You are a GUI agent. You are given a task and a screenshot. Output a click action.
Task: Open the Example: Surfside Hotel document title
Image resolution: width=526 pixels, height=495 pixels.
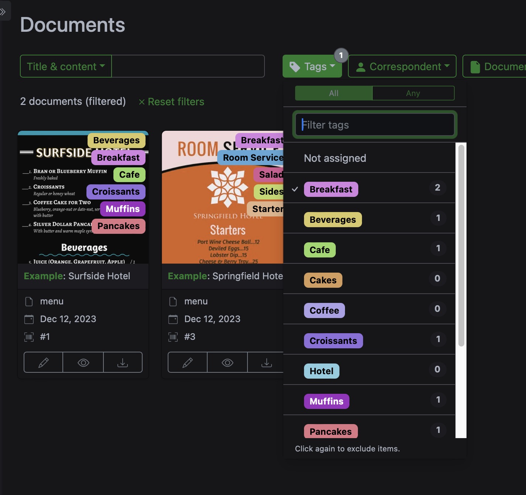point(77,276)
